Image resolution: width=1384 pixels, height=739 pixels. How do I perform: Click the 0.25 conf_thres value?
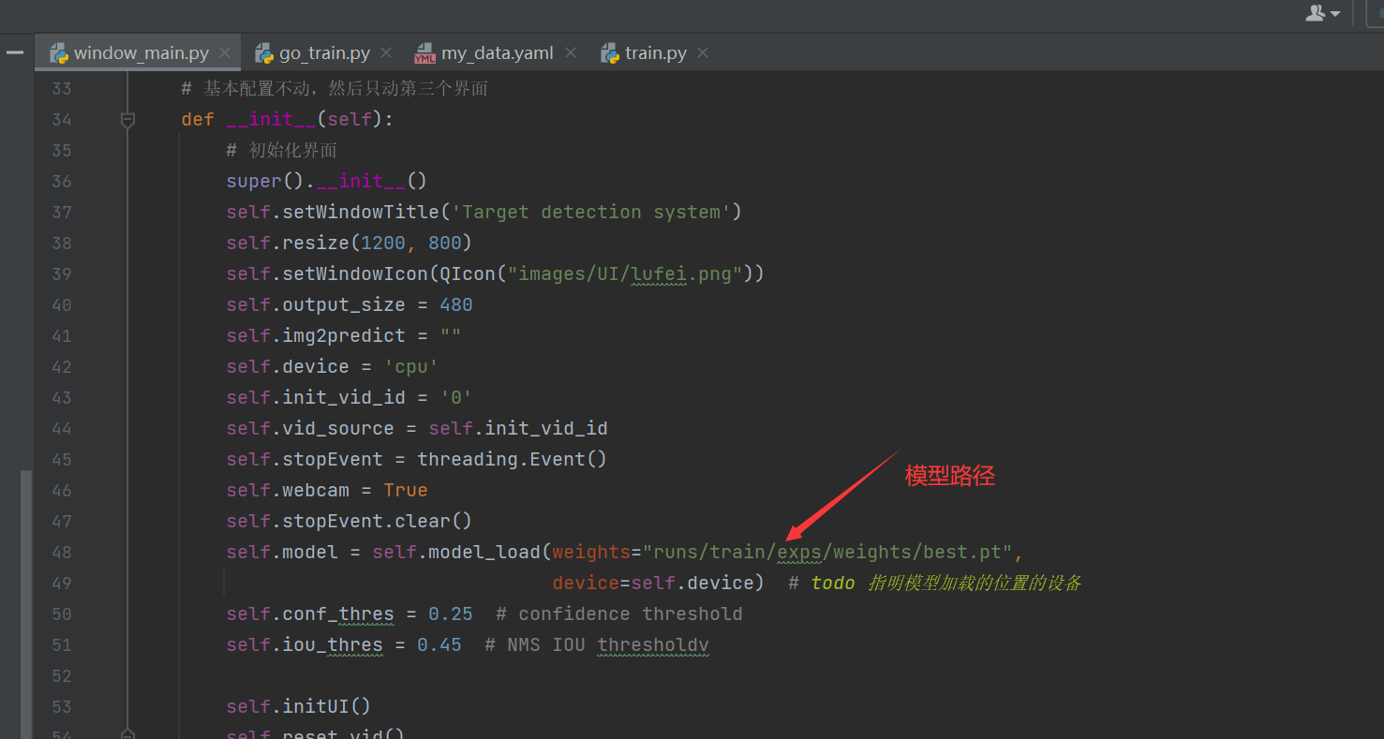tap(451, 613)
